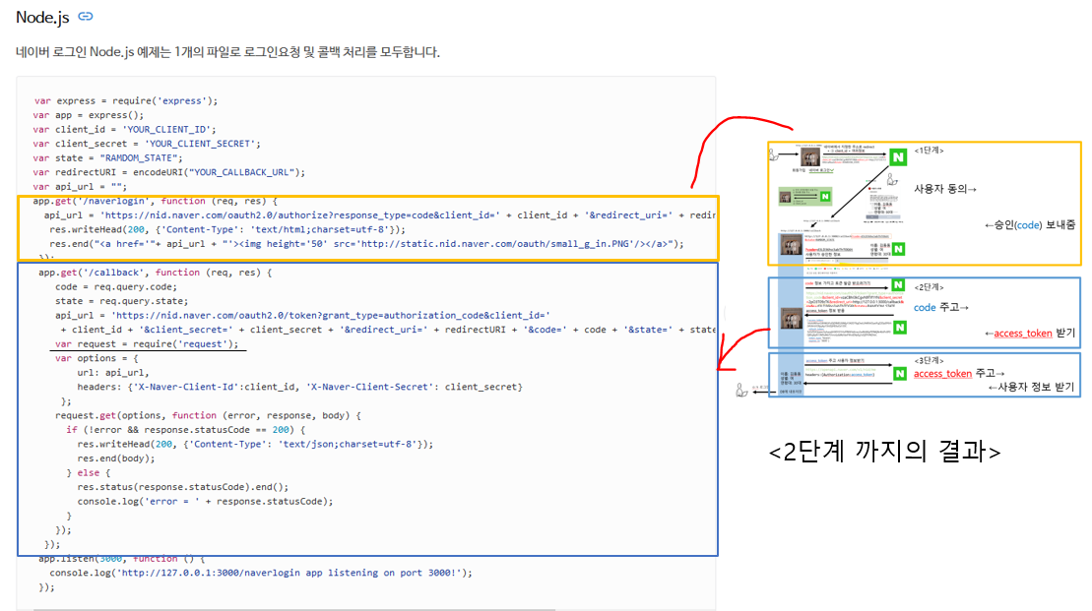Click the oauth2.0/token api_url line
The width and height of the screenshot is (1092, 611).
click(x=302, y=315)
